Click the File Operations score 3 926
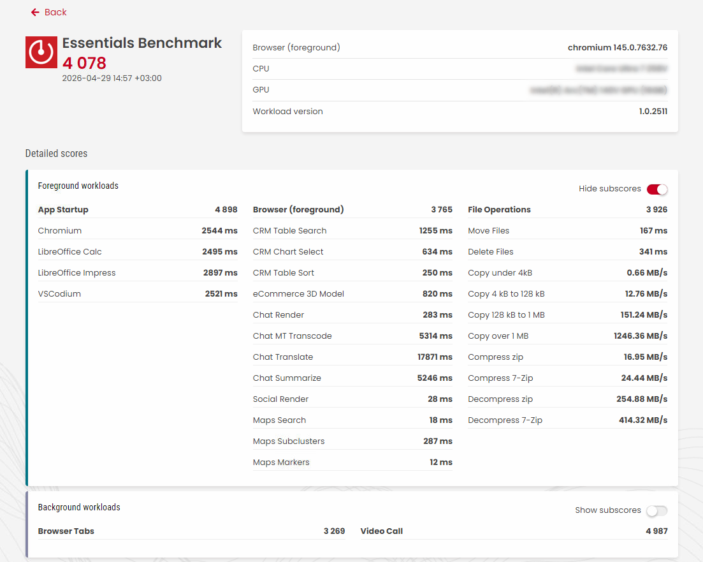703x562 pixels. click(656, 210)
